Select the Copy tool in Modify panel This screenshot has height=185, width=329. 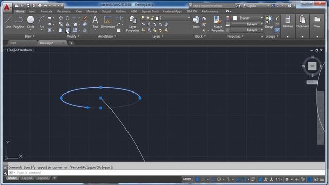coord(61,24)
